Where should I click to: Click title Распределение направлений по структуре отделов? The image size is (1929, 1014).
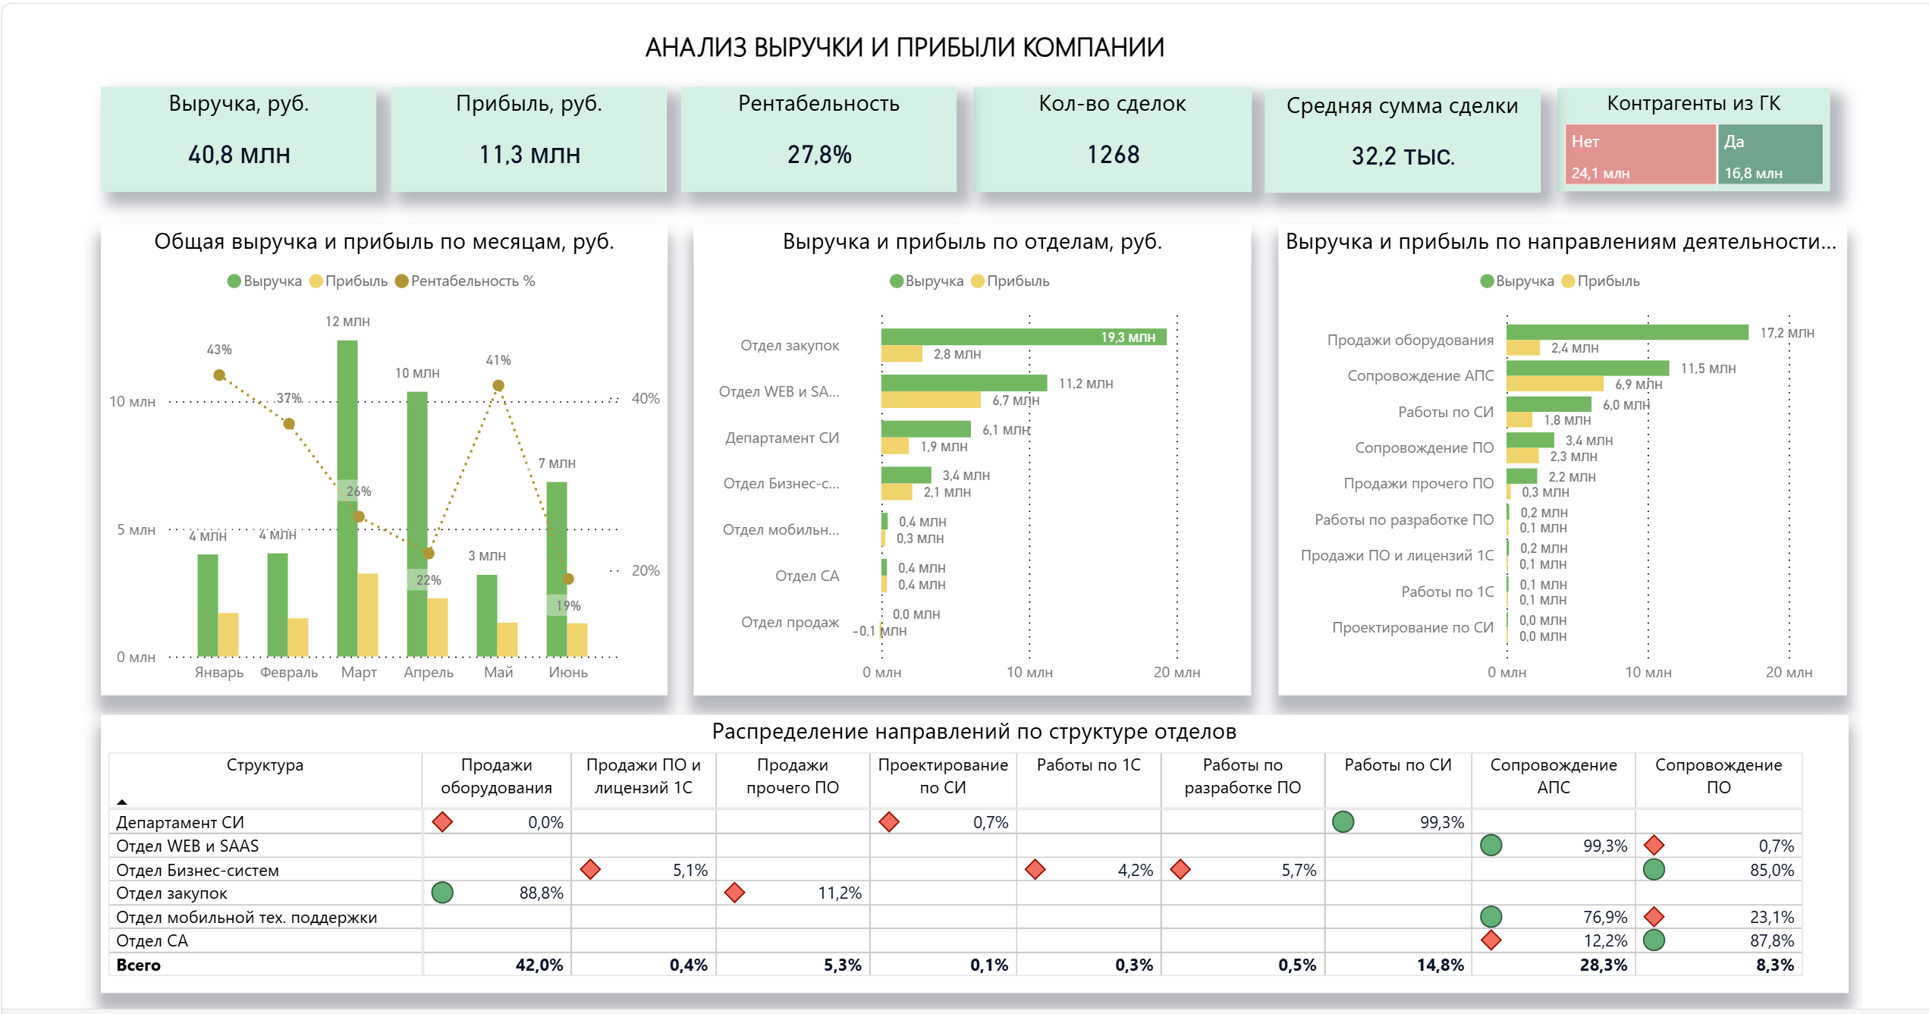[974, 731]
